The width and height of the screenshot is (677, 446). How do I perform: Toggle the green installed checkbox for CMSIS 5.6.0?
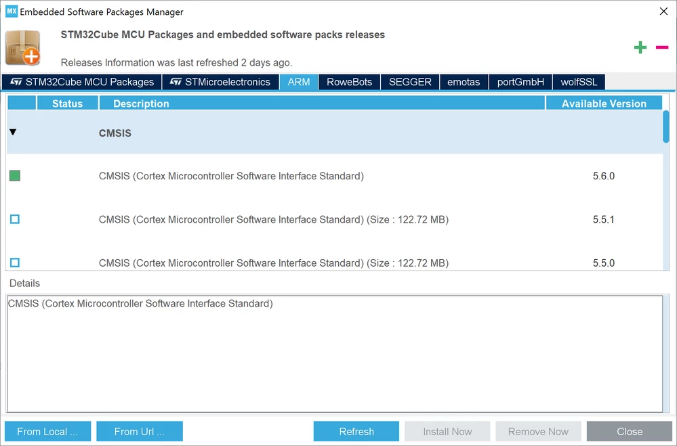(x=15, y=175)
